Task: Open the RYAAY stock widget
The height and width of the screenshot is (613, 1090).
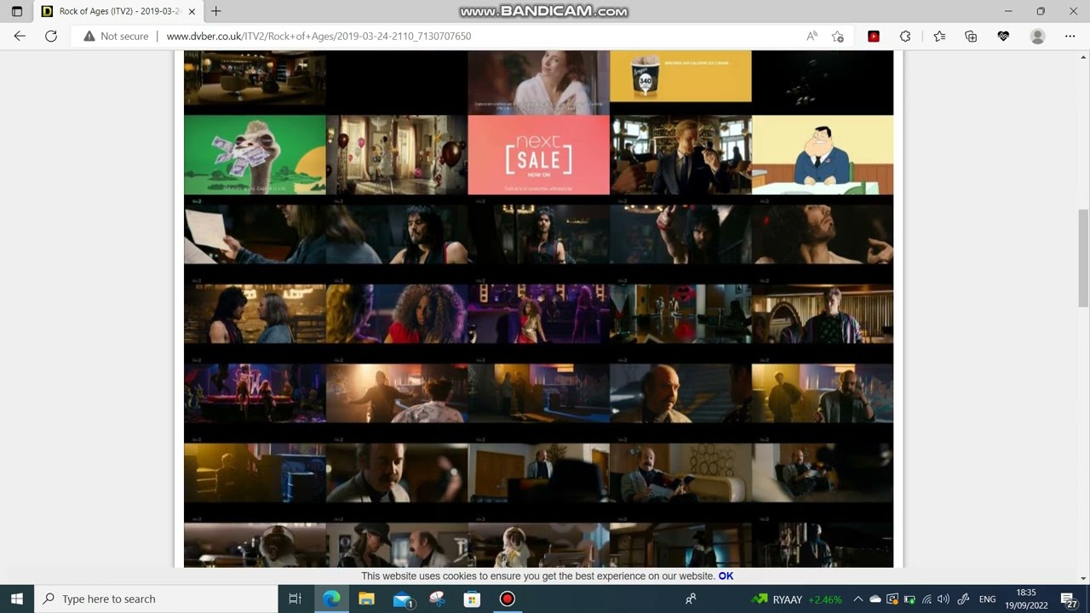Action: [x=797, y=599]
